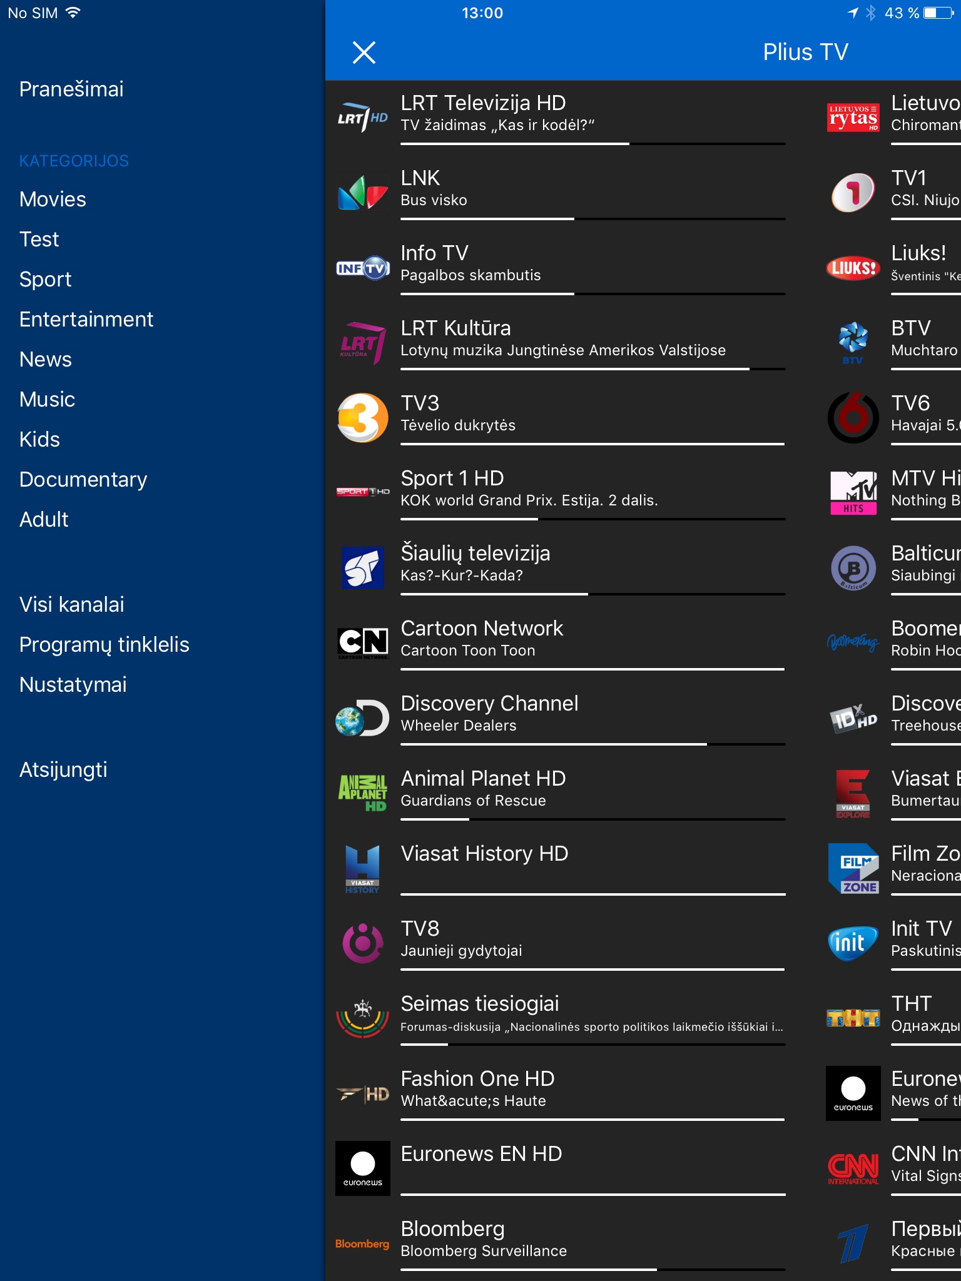This screenshot has height=1281, width=961.
Task: Select the Adult category
Action: point(44,519)
